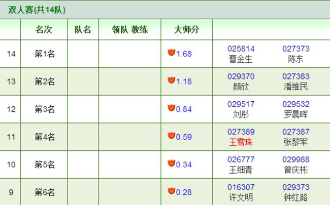The height and width of the screenshot is (205, 330).
Task: Click the 名次 column header
Action: pyautogui.click(x=44, y=29)
